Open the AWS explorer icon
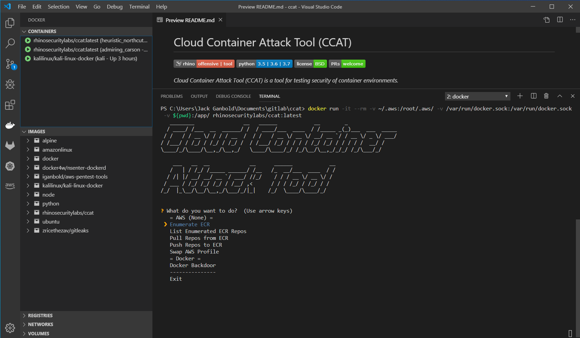 pos(10,186)
